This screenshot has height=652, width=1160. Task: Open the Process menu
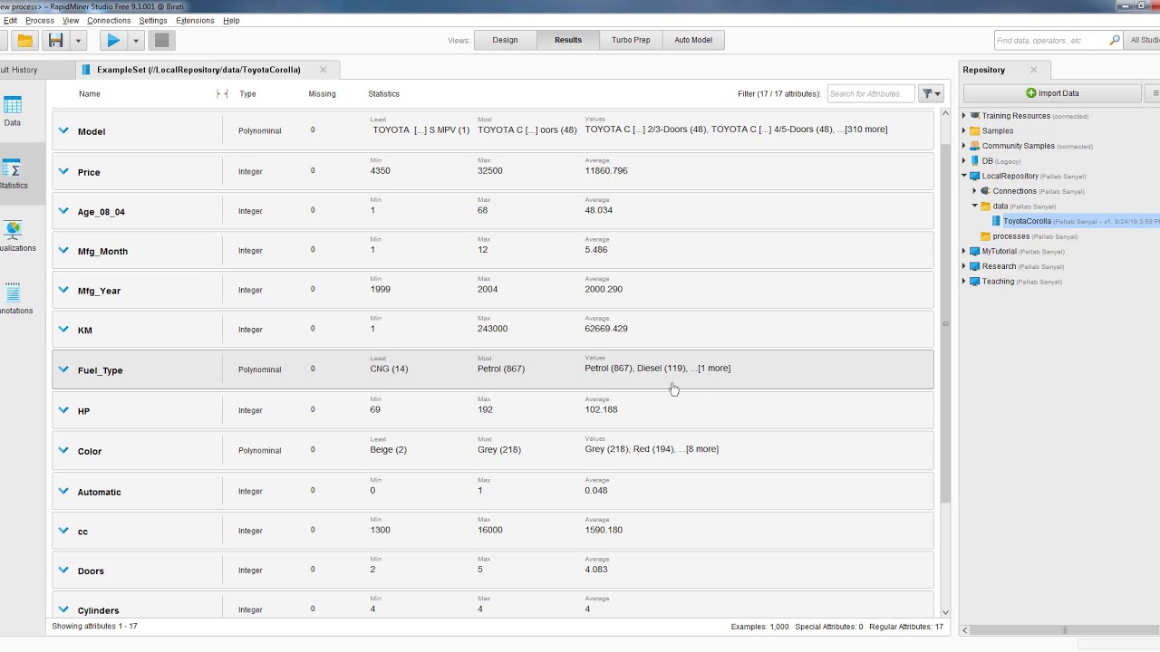click(x=40, y=20)
